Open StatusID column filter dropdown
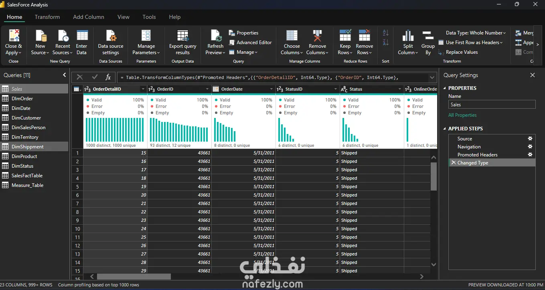 pos(336,89)
